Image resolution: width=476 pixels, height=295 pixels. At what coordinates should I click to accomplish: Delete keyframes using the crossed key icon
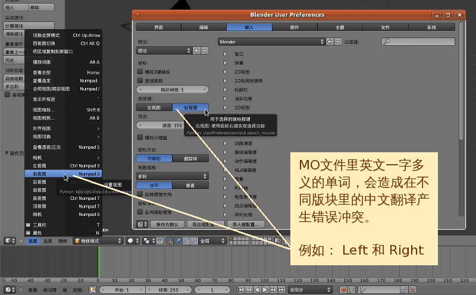[x=412, y=290]
